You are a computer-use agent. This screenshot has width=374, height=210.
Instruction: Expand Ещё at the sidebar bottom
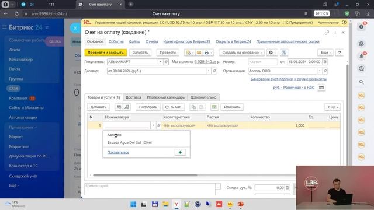click(x=14, y=185)
